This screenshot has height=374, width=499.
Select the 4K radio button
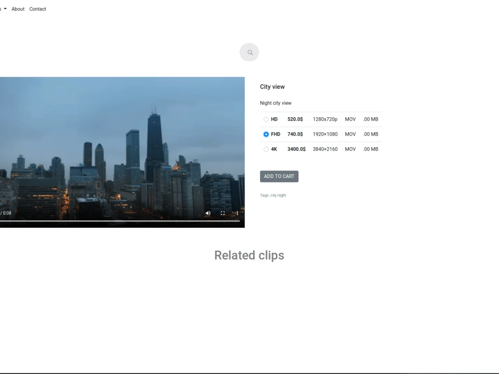pyautogui.click(x=266, y=149)
